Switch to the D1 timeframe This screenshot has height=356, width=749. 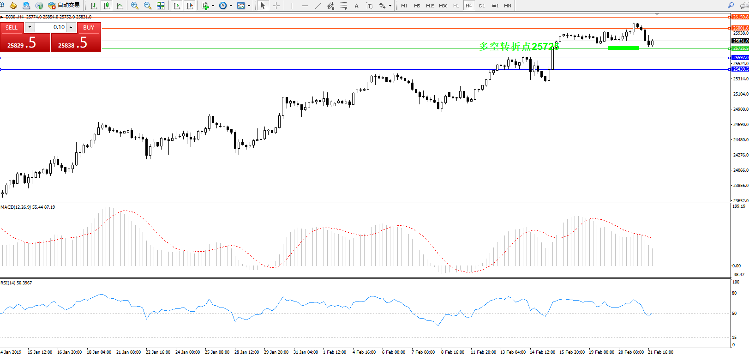point(482,6)
